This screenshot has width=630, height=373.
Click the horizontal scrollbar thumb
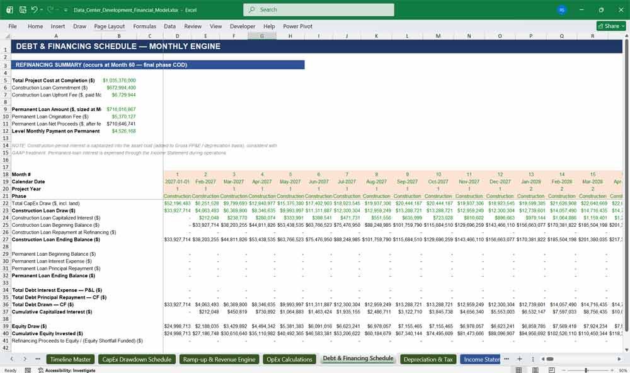(550, 359)
